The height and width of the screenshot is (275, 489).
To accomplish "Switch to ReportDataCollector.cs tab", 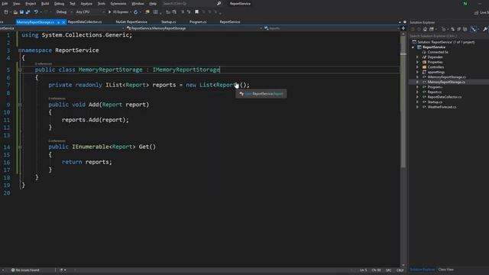I will [85, 22].
